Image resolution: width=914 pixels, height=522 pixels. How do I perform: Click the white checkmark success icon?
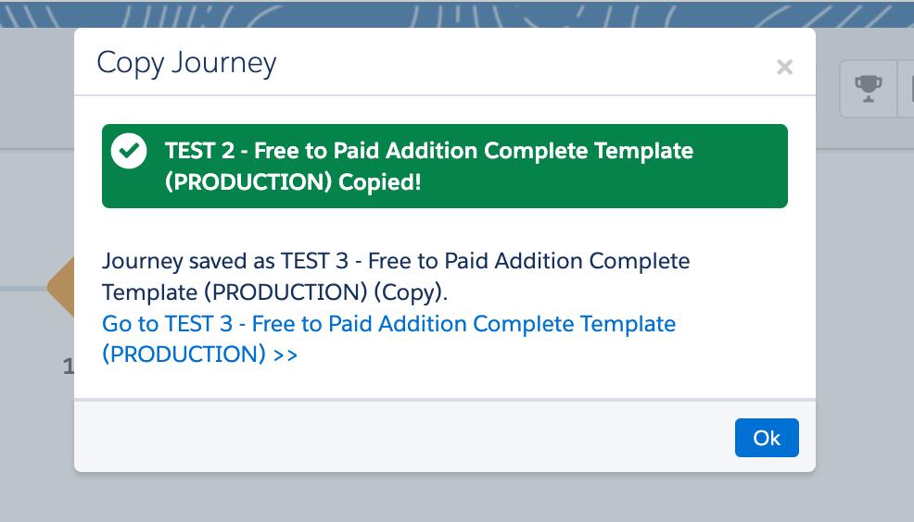[x=129, y=152]
